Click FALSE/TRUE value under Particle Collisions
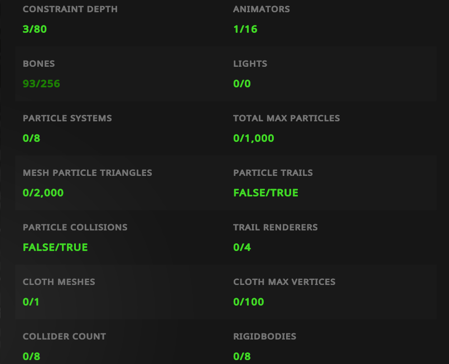This screenshot has height=364, width=449. click(55, 248)
